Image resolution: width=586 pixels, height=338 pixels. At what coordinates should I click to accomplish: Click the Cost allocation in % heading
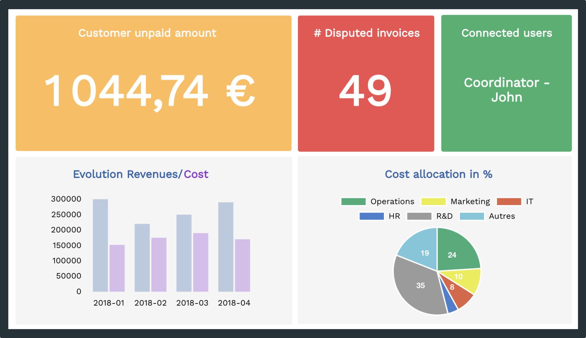coord(438,174)
